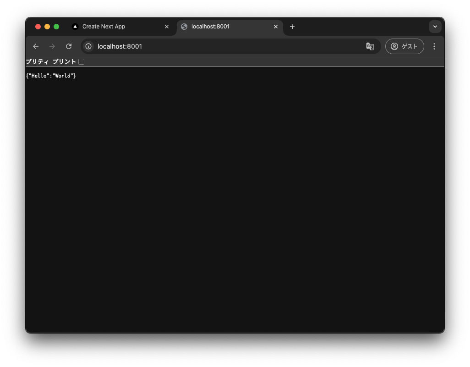Open a new tab with plus button

pos(292,27)
